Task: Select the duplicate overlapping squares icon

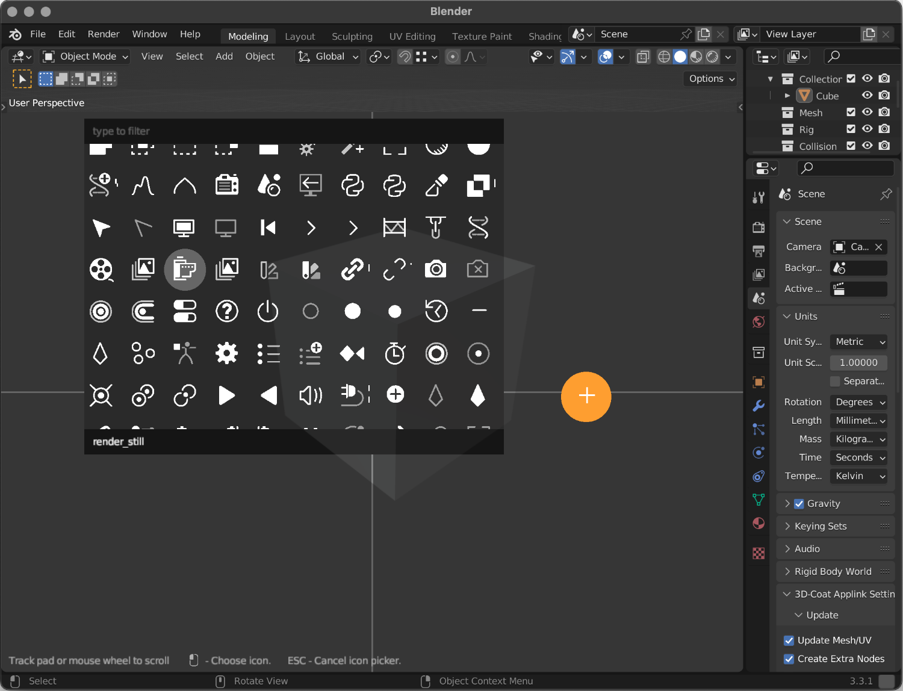Action: coord(479,185)
